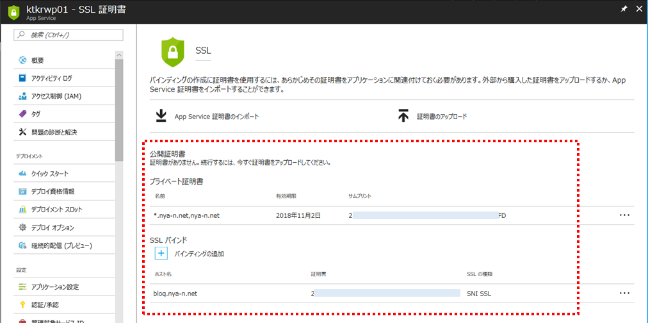Click 証明書のアップロード button text
Viewport: 648px width, 323px height.
442,117
